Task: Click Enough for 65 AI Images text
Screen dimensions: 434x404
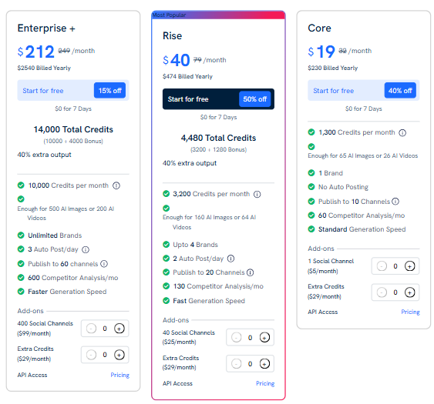Action: (363, 156)
